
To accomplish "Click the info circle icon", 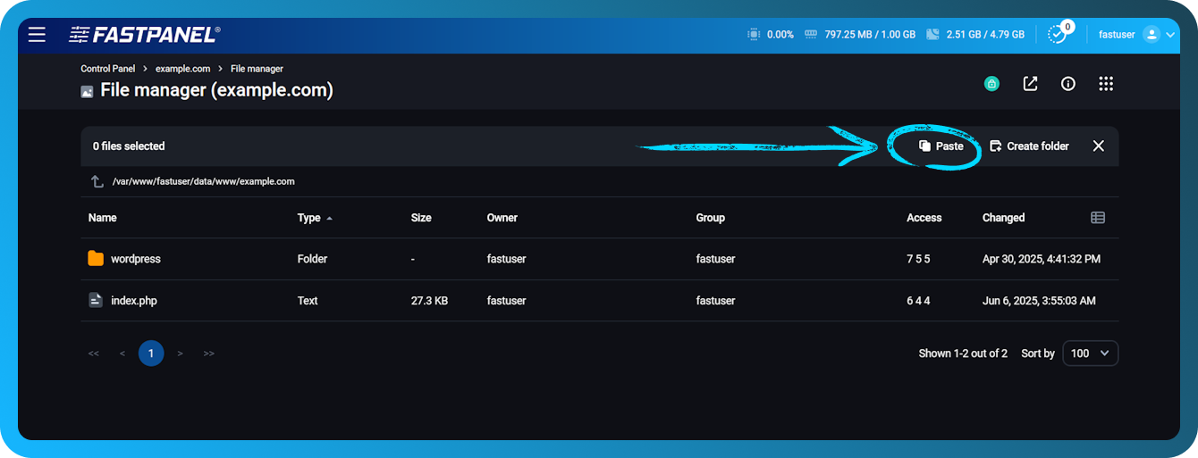I will click(1067, 84).
